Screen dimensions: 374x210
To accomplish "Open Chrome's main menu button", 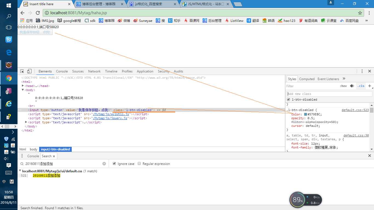I will 369,13.
